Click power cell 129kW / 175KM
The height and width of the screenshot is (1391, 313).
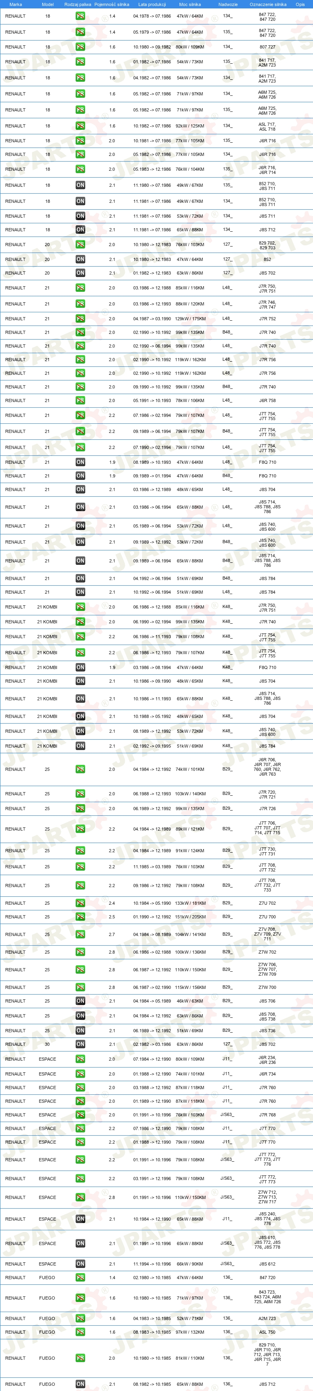[190, 319]
